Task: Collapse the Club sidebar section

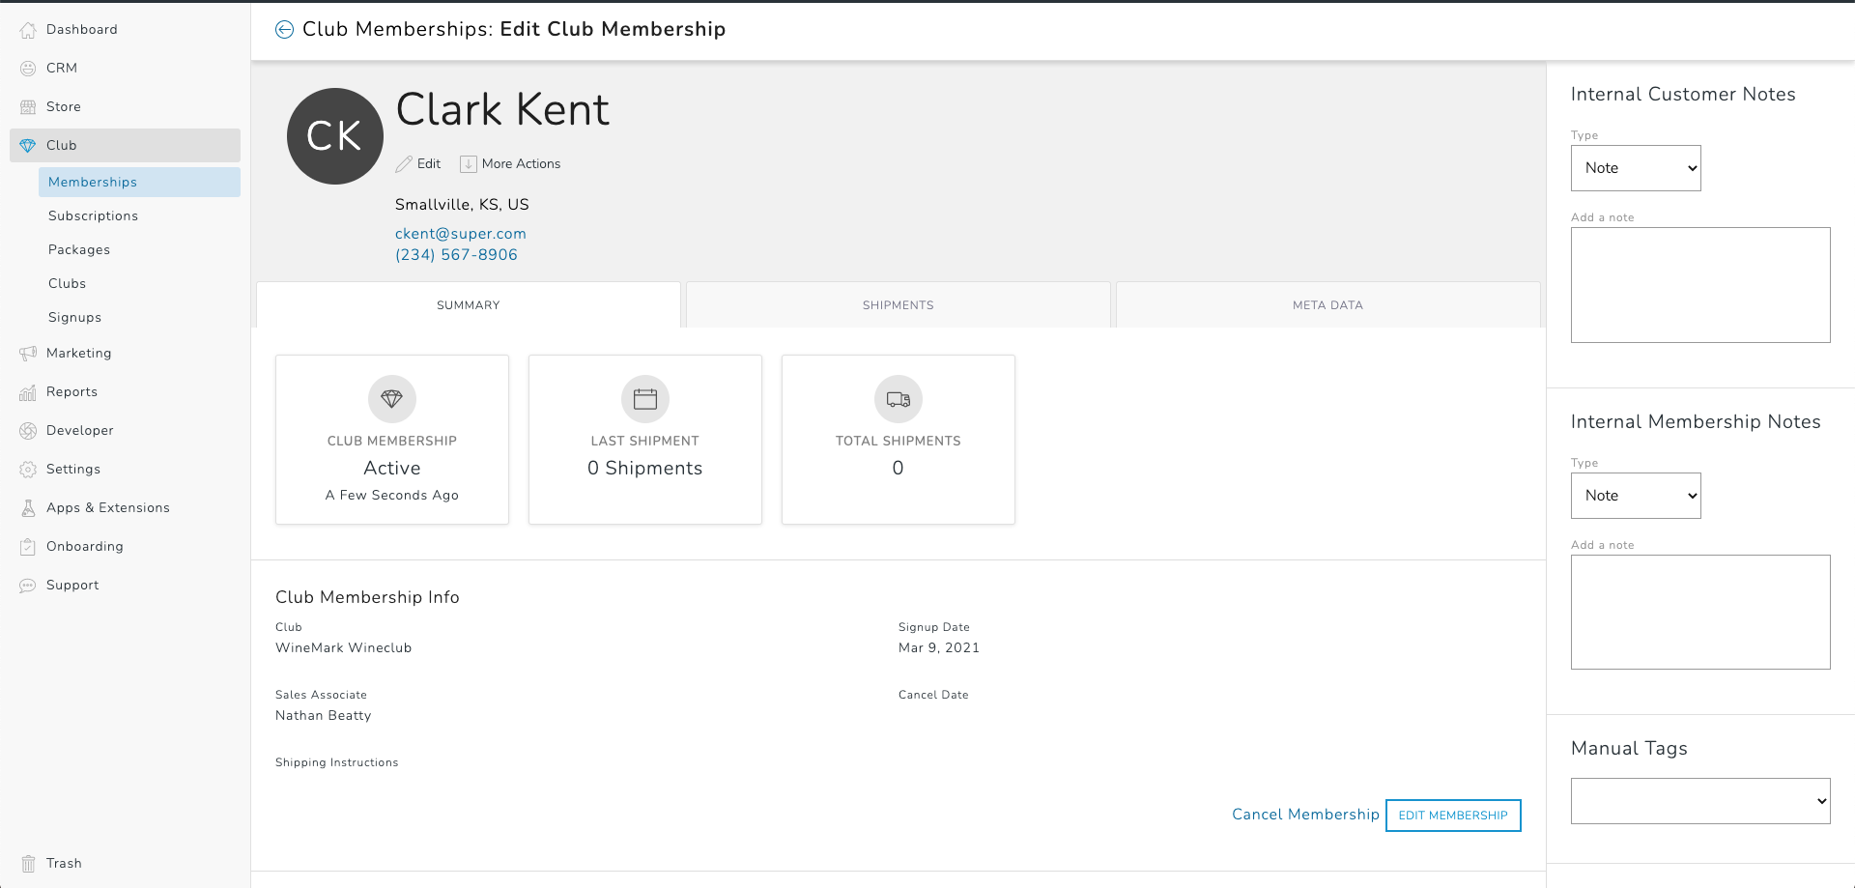Action: 126,146
